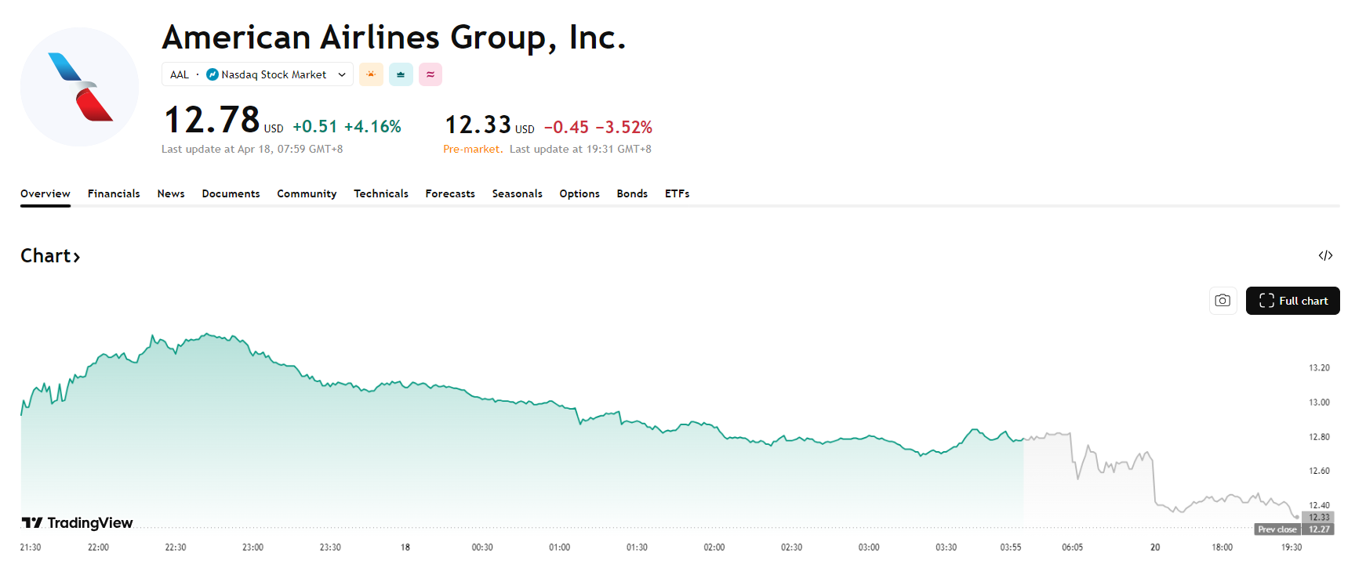The height and width of the screenshot is (567, 1366).
Task: Open the Full chart view
Action: (x=1292, y=301)
